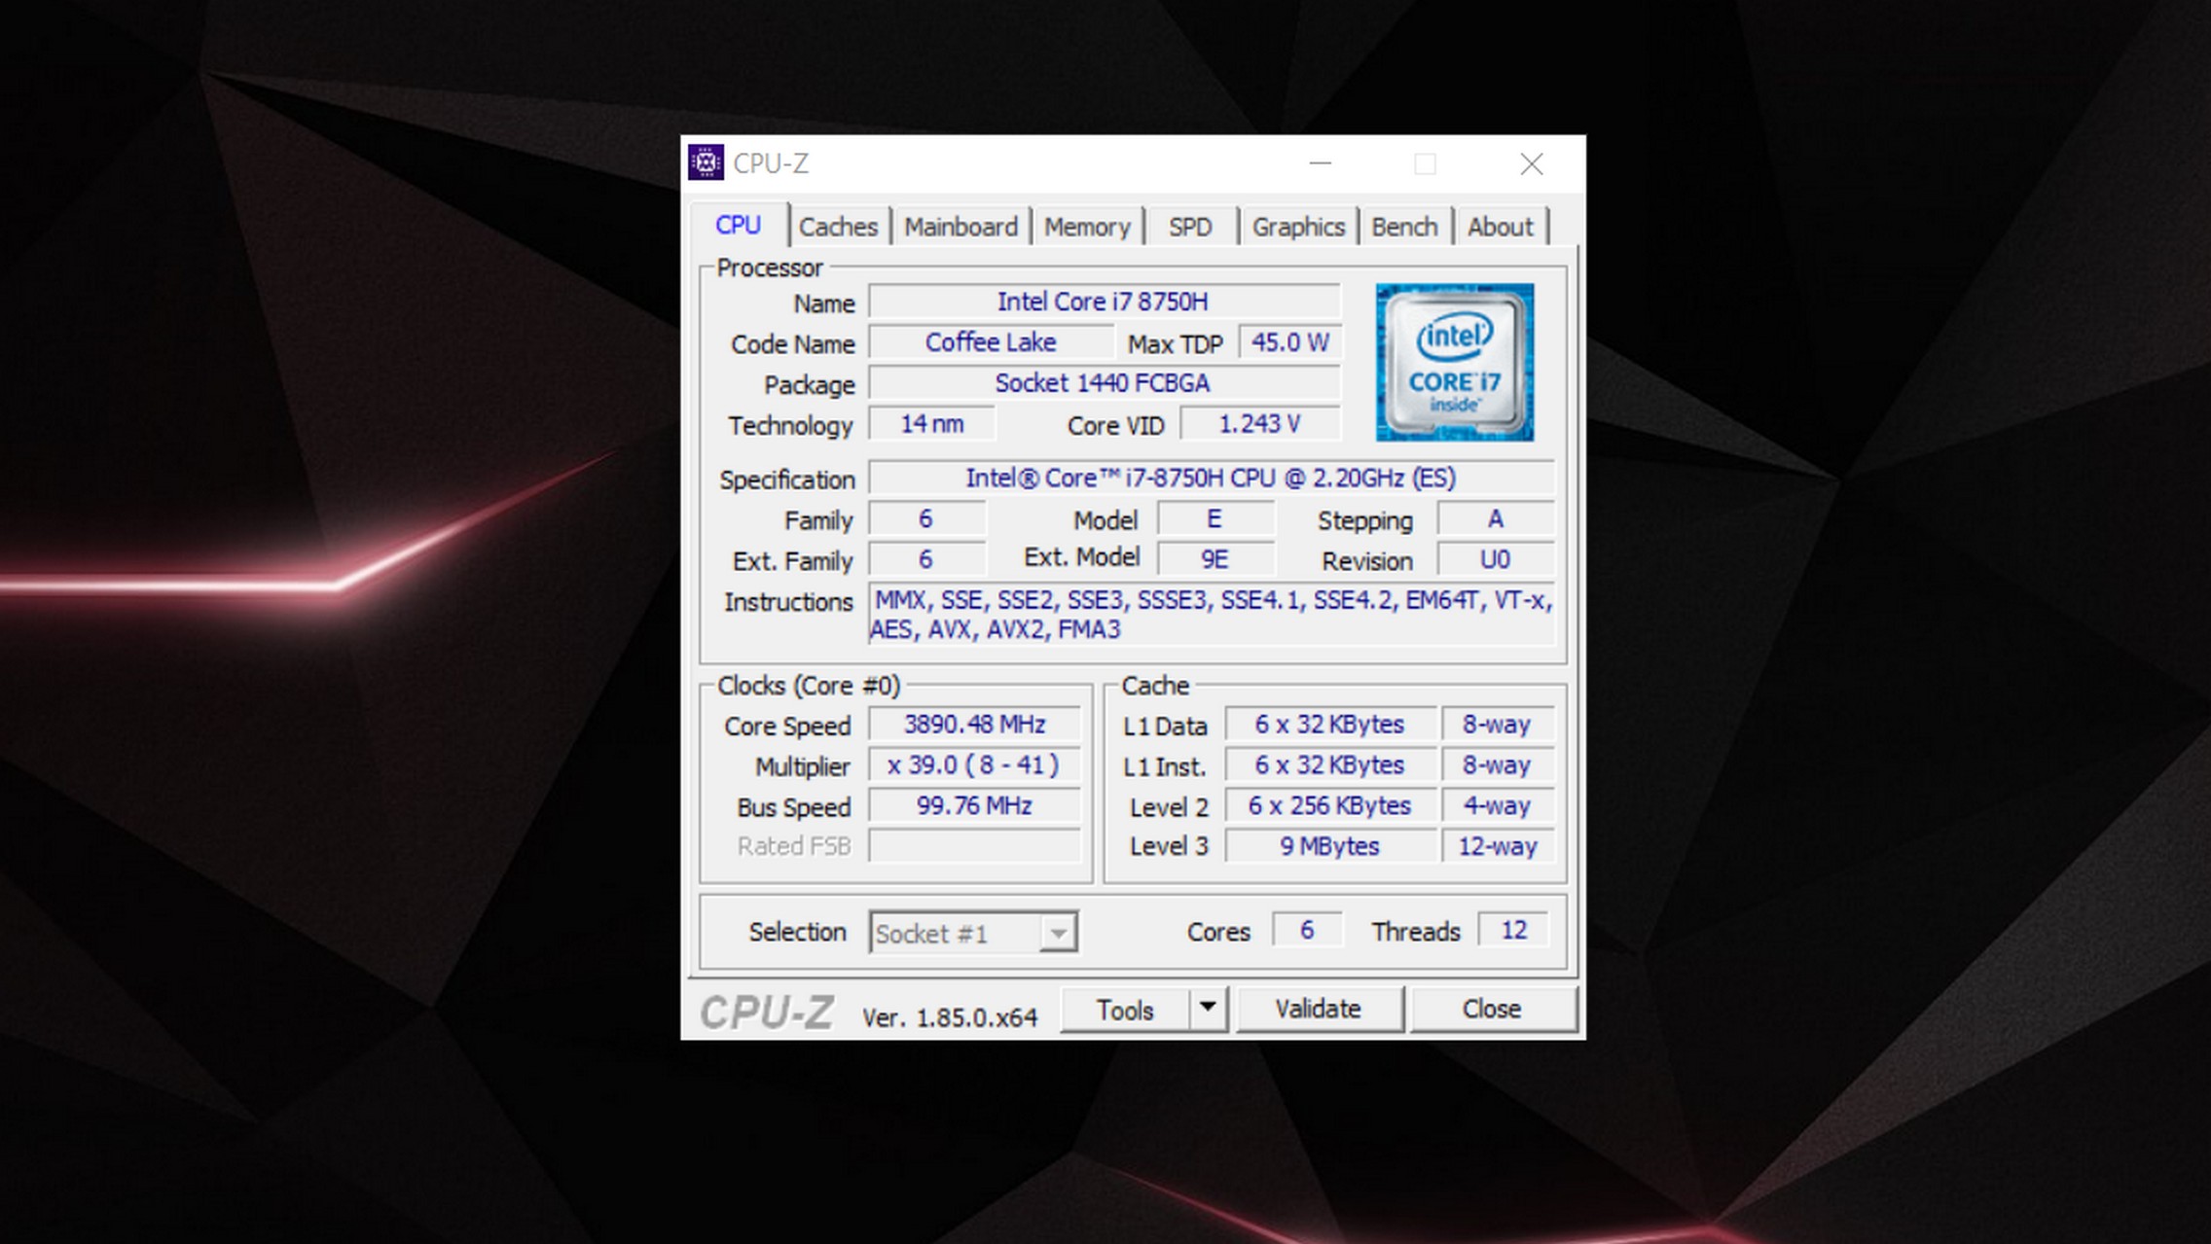This screenshot has width=2211, height=1244.
Task: Click the L1 Data size '6 x 32 KBytes'
Action: tap(1329, 725)
